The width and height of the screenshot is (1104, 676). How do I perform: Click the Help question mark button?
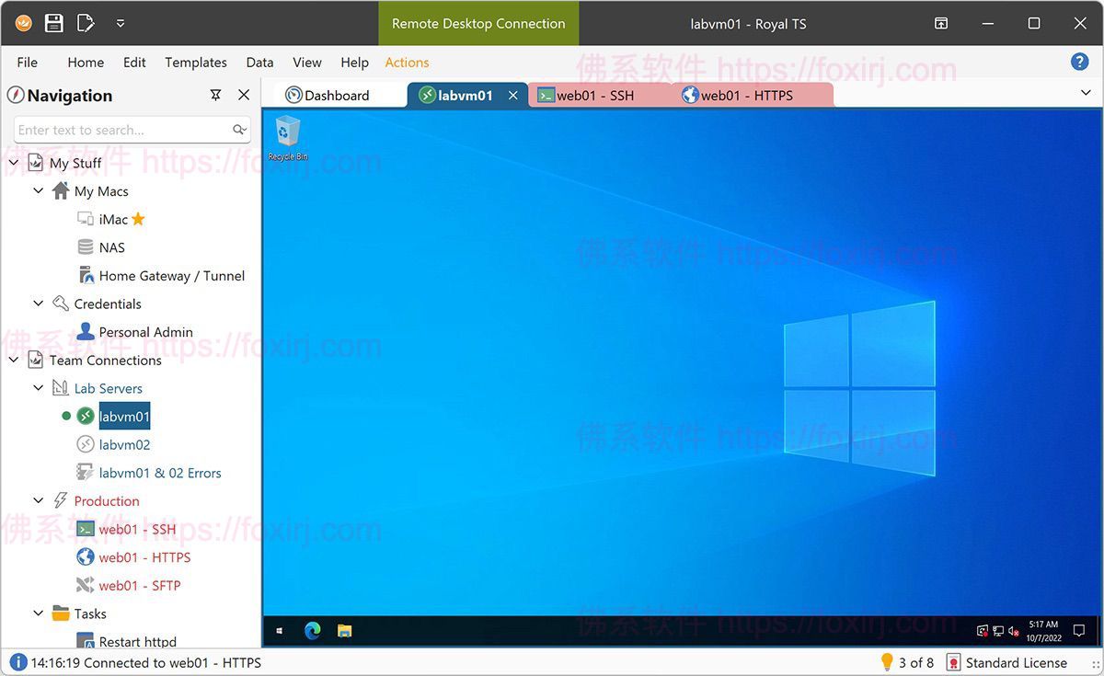coord(1077,62)
